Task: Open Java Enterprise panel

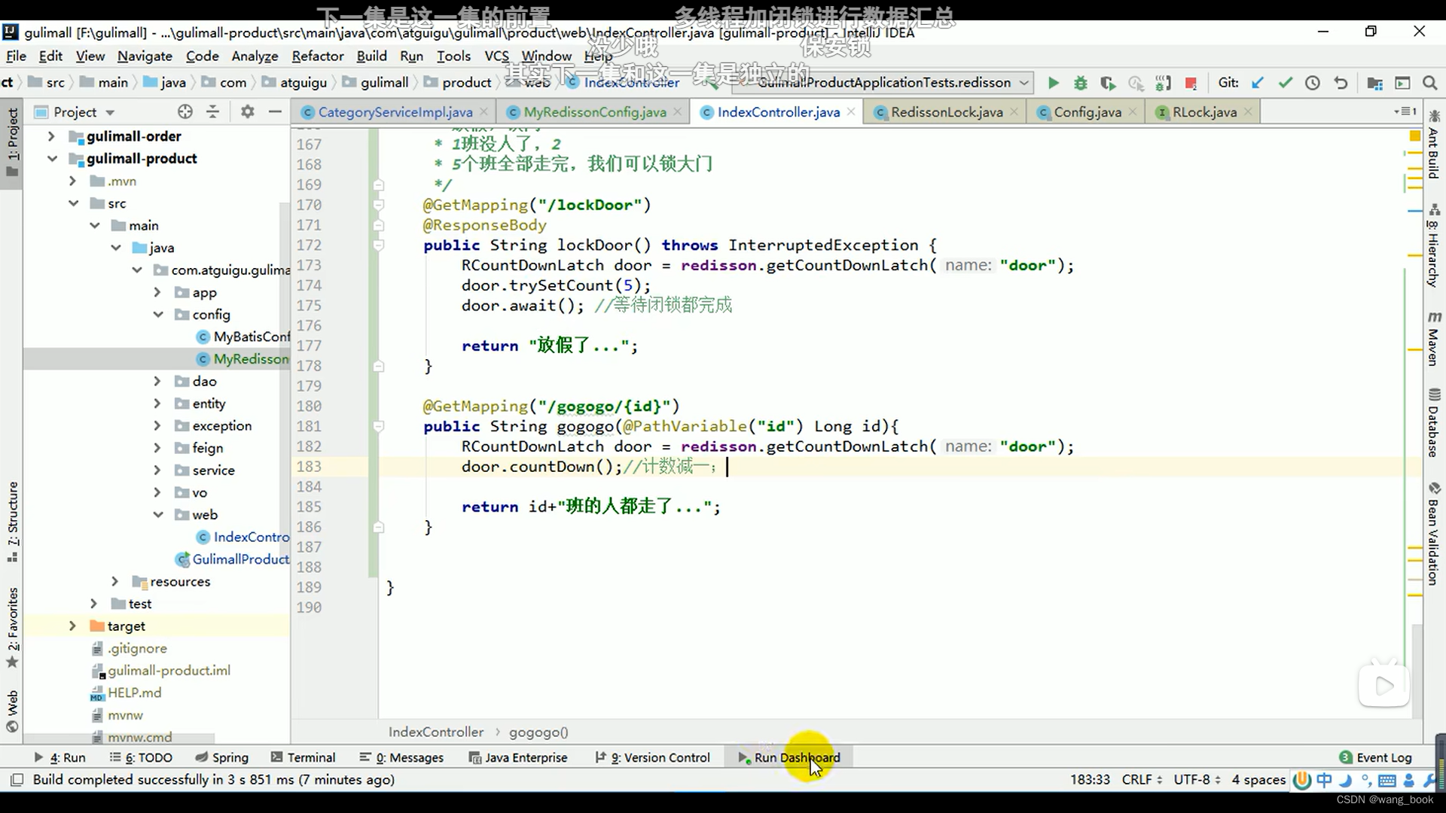Action: [x=526, y=757]
